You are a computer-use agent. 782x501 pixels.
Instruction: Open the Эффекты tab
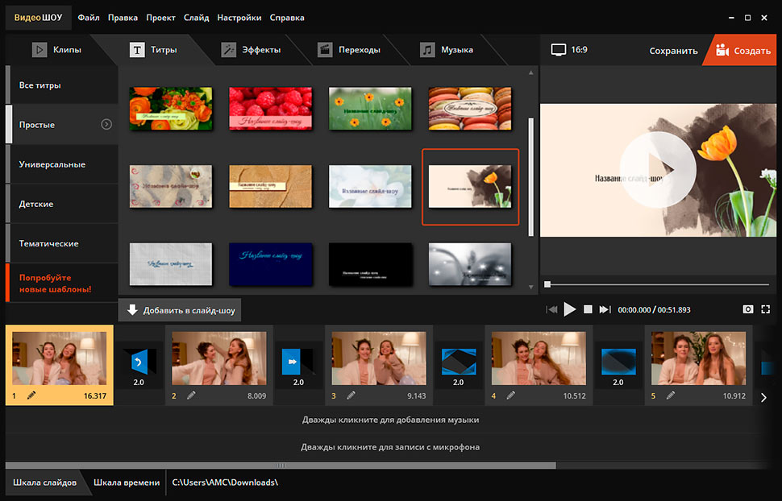(251, 50)
